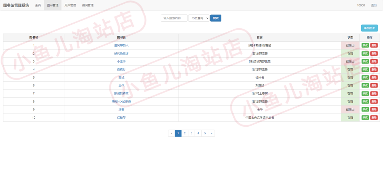Click 删除 for 追风筝的人

tap(374, 45)
